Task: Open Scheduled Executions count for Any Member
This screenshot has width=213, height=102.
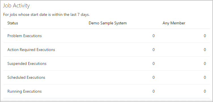Action: click(x=205, y=77)
